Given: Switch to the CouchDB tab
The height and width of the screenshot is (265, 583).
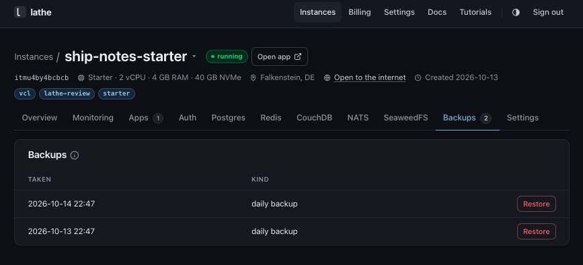Looking at the screenshot, I should tap(314, 118).
